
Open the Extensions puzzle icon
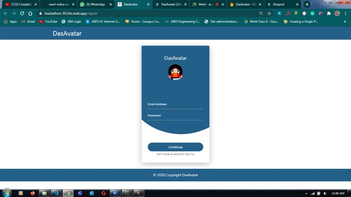[329, 13]
